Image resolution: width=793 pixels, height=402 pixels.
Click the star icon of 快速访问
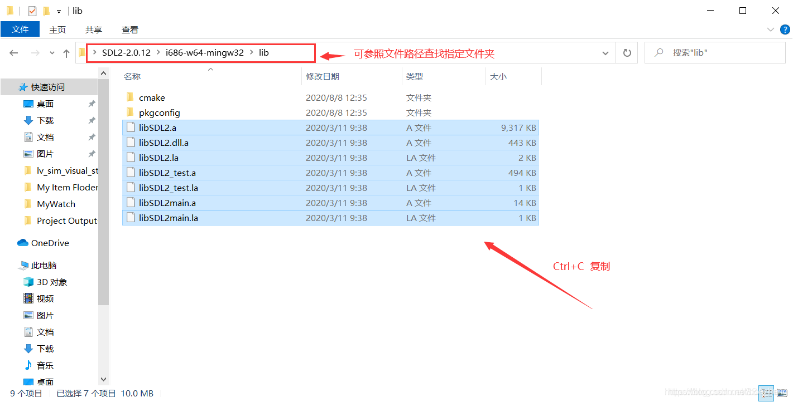pos(23,87)
